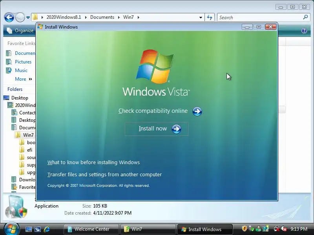314x235 pixels.
Task: Minimize the Install Windows dialog
Action: coord(247,27)
